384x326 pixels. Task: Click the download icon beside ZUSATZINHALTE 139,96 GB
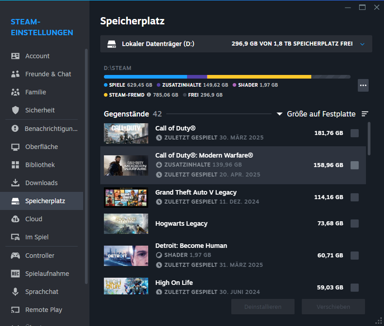click(x=159, y=165)
